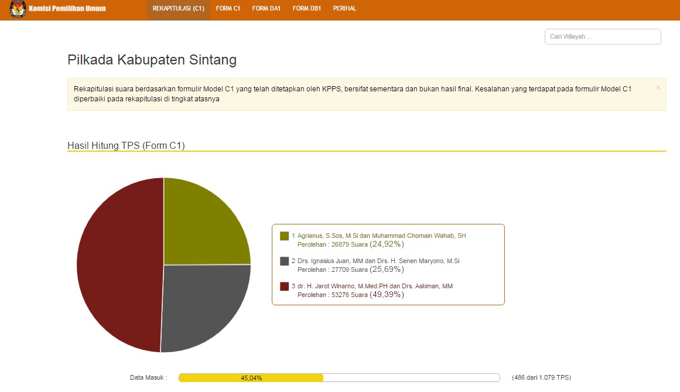Click the olive swatch for candidate 1

tap(285, 236)
